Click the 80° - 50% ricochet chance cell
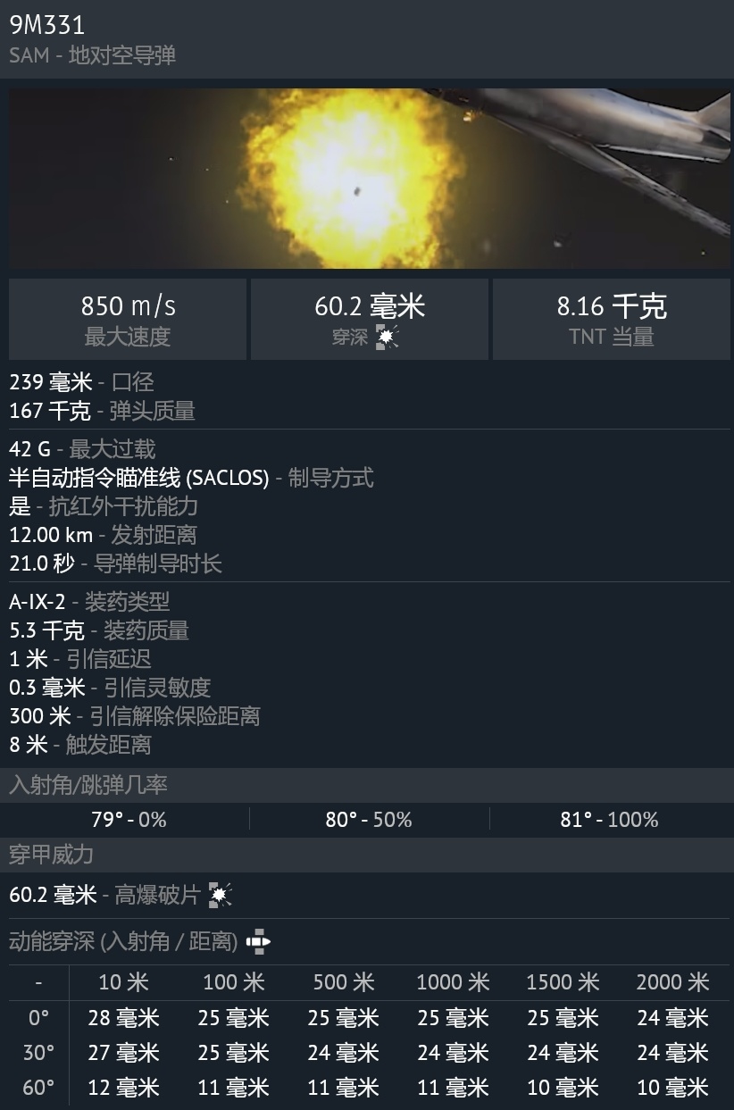This screenshot has height=1110, width=734. tap(369, 820)
